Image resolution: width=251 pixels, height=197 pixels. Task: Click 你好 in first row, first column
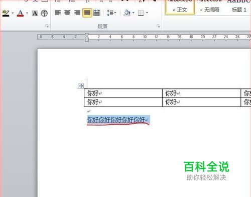tap(92, 93)
